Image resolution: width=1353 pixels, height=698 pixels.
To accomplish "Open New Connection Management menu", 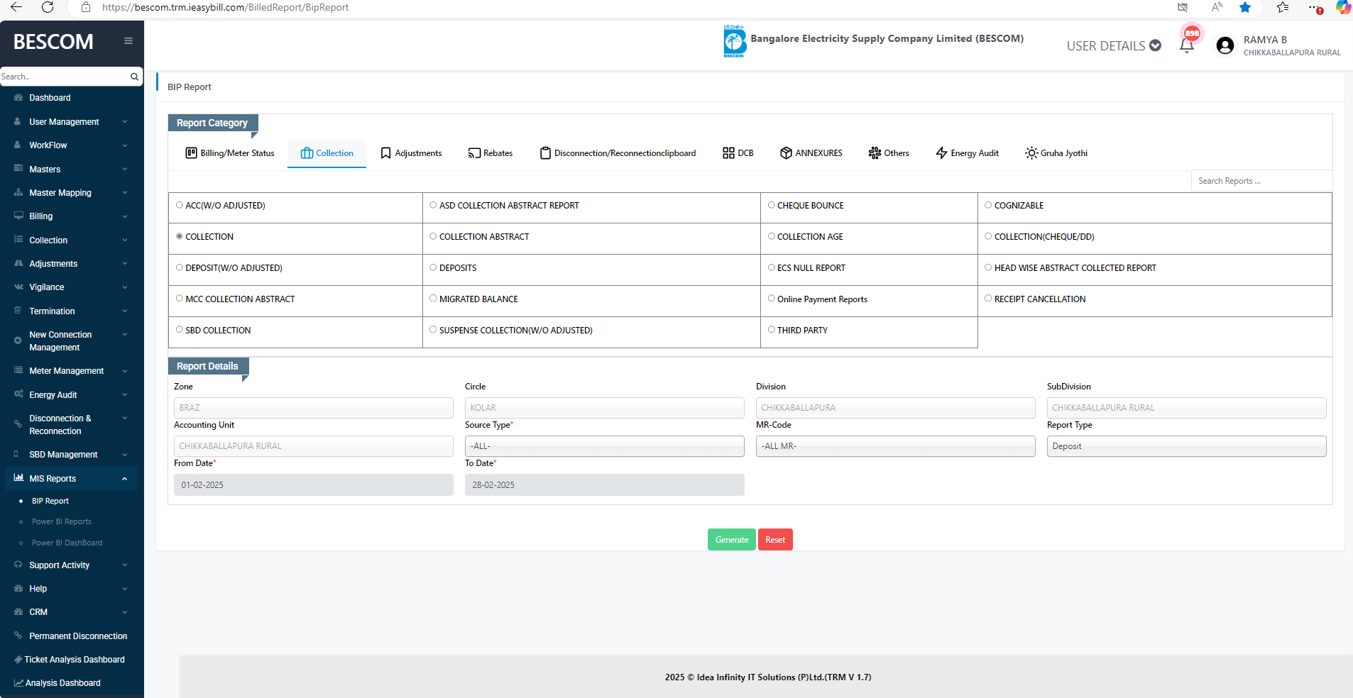I will (x=71, y=341).
